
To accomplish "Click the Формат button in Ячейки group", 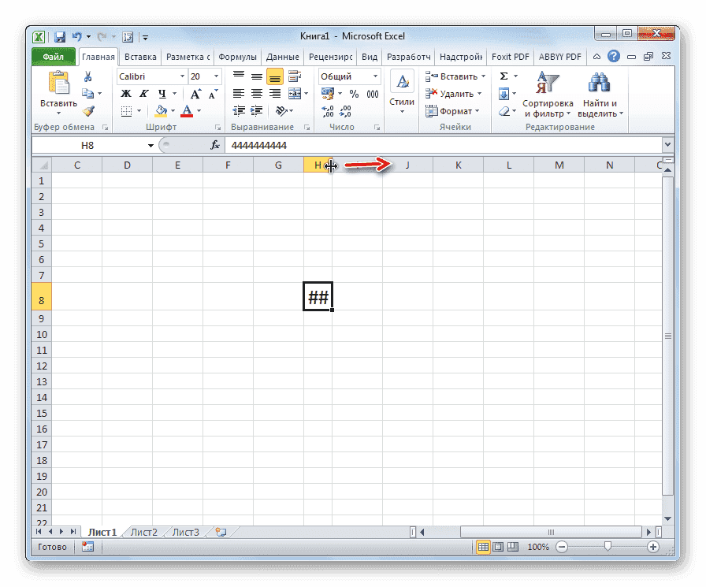I will pos(455,111).
